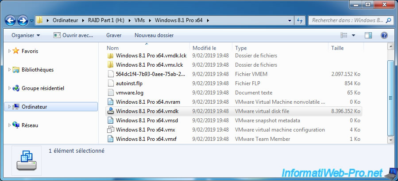Image resolution: width=398 pixels, height=181 pixels.
Task: Click the Nouveau dossier button
Action: tap(154, 35)
